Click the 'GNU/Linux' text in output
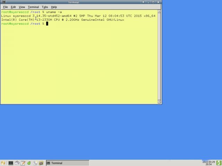 (115, 20)
